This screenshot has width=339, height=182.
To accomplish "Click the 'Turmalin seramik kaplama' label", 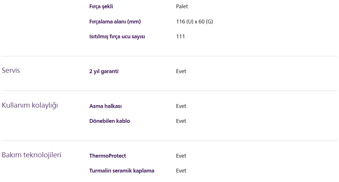I will point(122,171).
